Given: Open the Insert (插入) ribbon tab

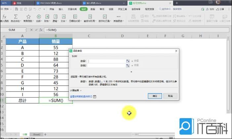Looking at the screenshot, I should point(61,9).
